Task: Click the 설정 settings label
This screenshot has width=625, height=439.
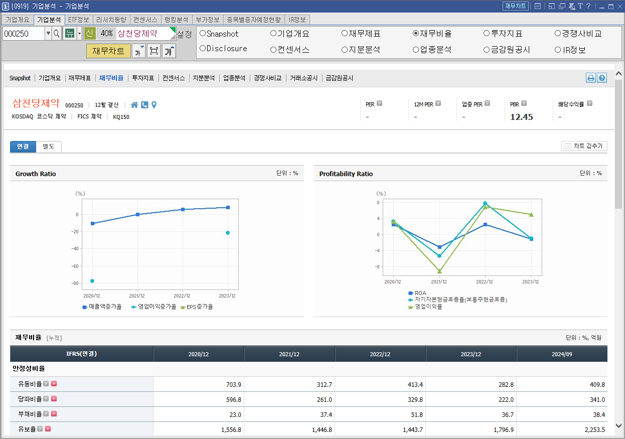Action: [184, 34]
